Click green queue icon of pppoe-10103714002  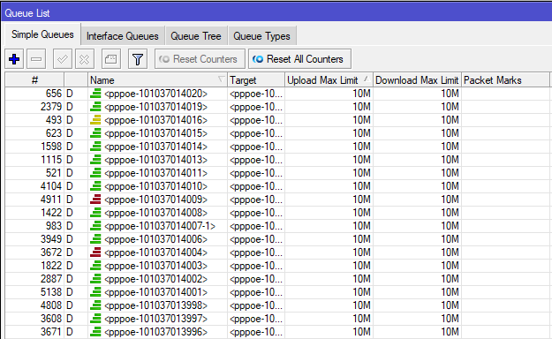pyautogui.click(x=95, y=279)
